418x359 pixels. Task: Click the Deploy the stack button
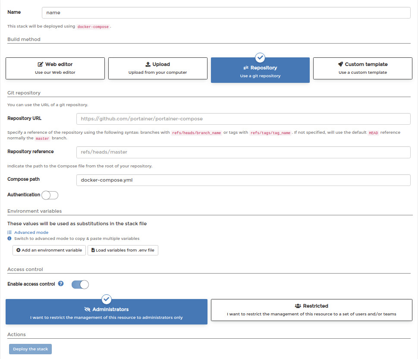tap(30, 349)
